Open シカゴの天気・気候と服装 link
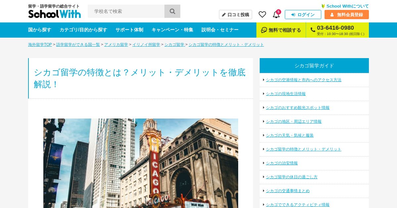Screen dimensions: 397x208 290,135
